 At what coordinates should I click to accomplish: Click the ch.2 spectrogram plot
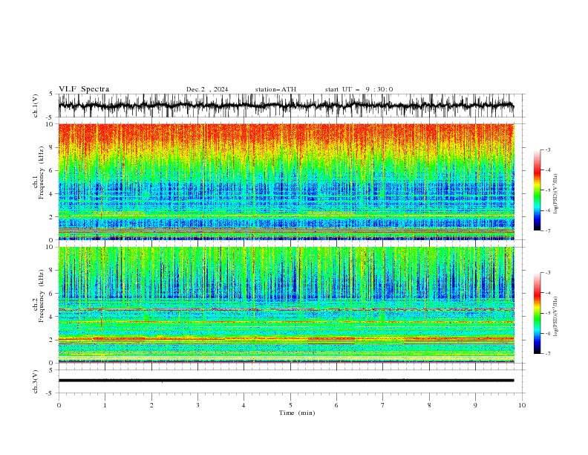pos(287,305)
